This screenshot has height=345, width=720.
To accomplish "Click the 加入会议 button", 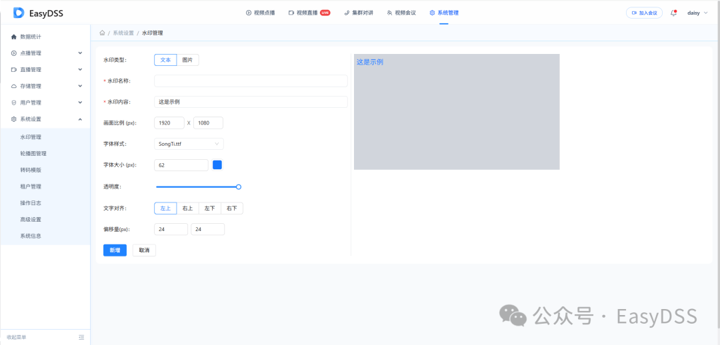I will click(x=644, y=13).
